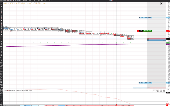Select the crosshair cross-line tool
This screenshot has width=170, height=106.
[1, 52]
